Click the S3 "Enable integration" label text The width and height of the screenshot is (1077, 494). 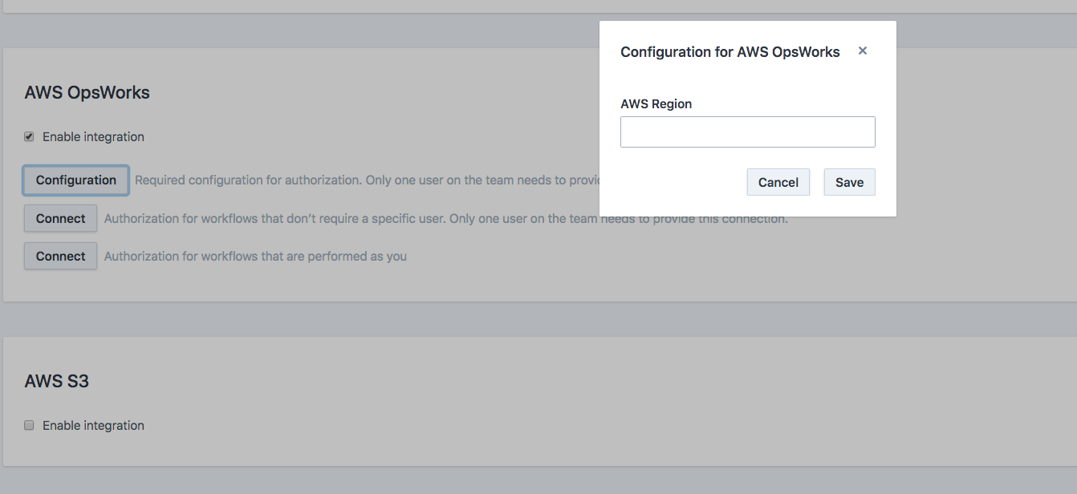[x=93, y=426]
